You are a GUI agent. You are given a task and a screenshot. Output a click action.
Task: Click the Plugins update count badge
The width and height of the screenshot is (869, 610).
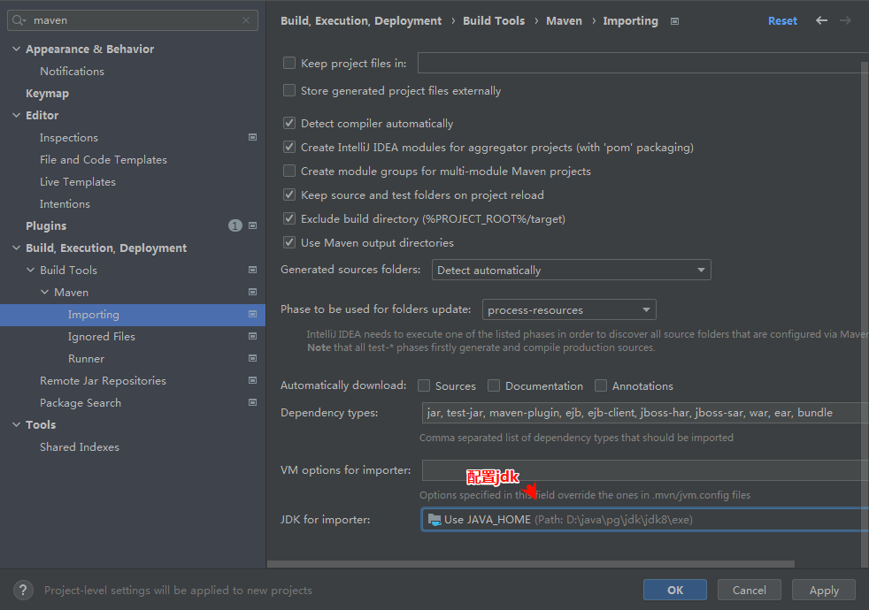coord(235,225)
